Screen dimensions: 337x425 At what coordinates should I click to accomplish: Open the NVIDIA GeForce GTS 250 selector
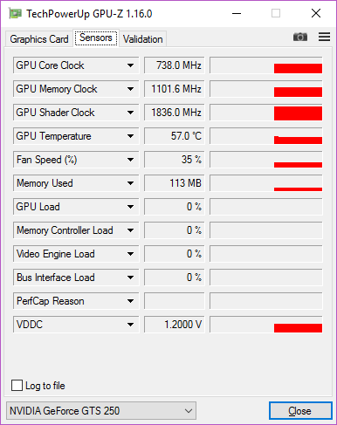coord(101,411)
